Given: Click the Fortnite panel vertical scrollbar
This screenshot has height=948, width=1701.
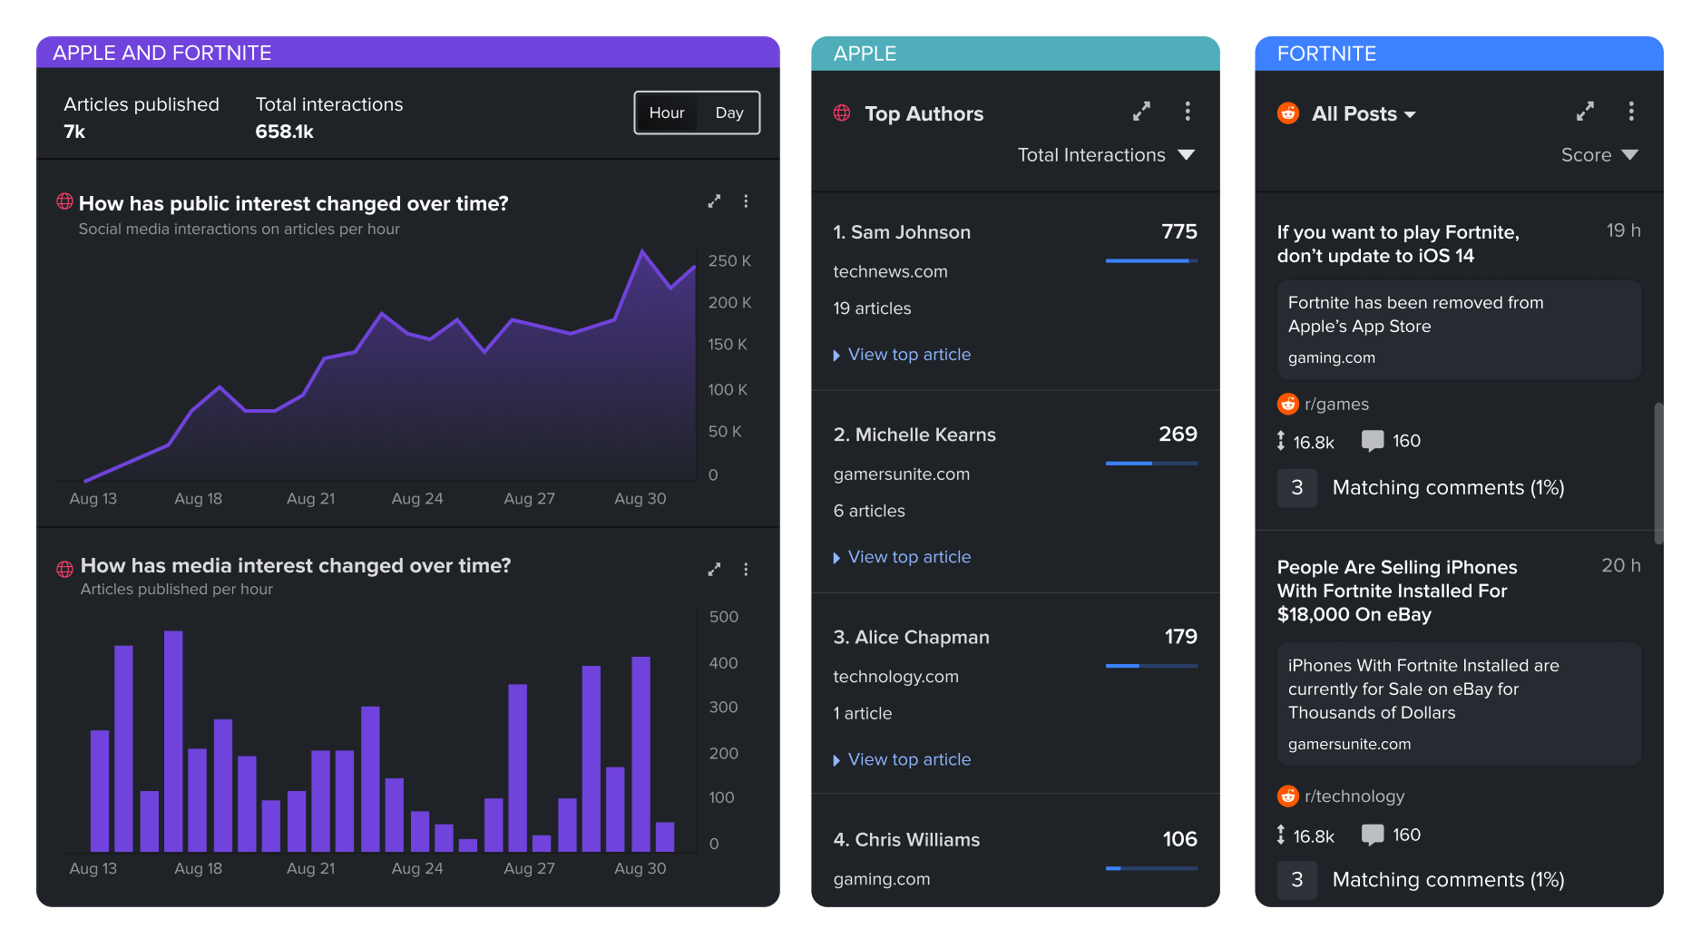Looking at the screenshot, I should click(x=1658, y=472).
